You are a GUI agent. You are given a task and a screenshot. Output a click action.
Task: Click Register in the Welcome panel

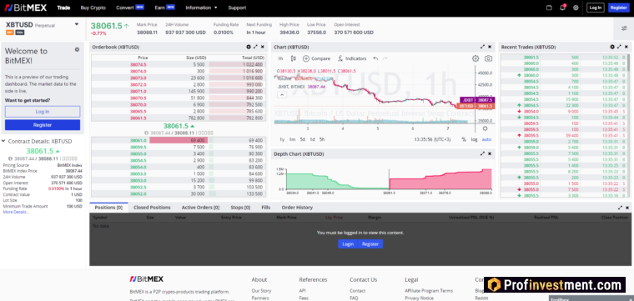coord(43,125)
